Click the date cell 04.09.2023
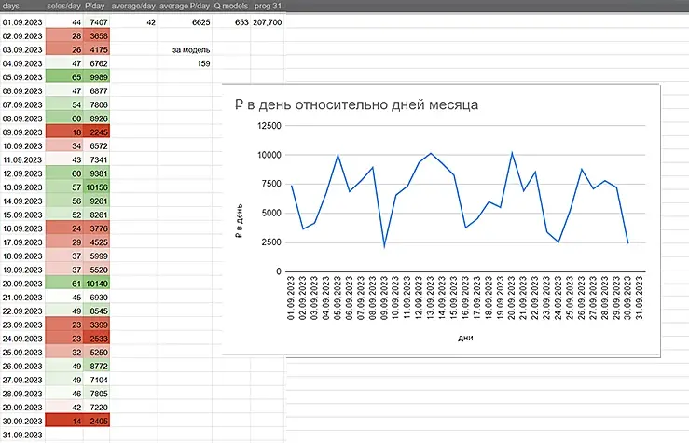The image size is (689, 443). tap(22, 63)
